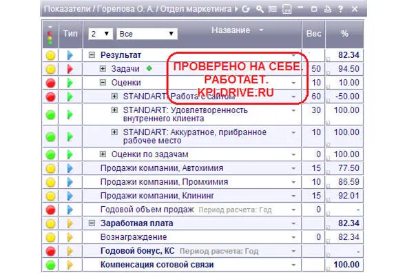Viewport: 407px width, 273px height.
Task: Open the search magnifier icon
Action: coord(260,9)
